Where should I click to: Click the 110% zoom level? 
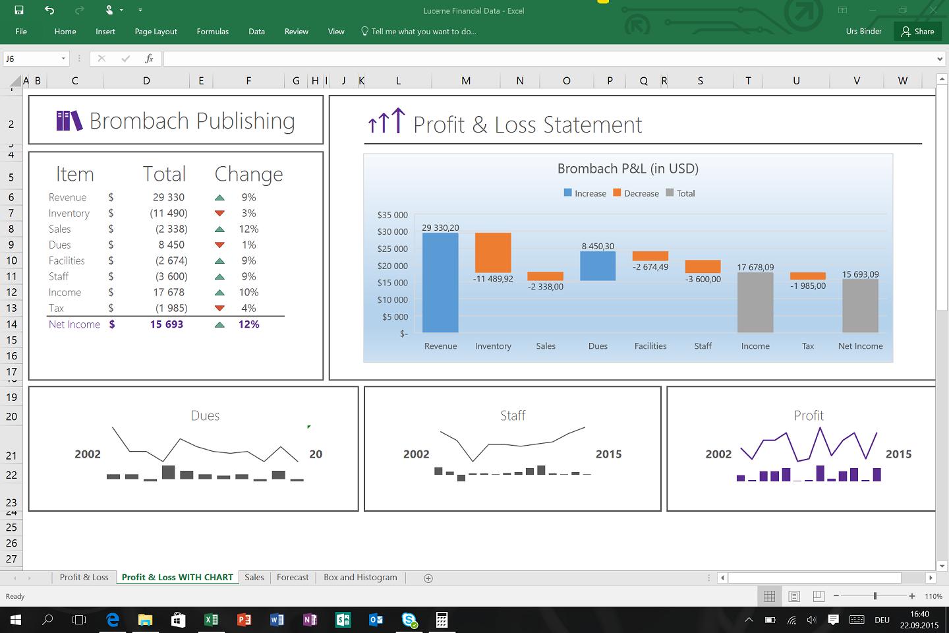[x=933, y=596]
